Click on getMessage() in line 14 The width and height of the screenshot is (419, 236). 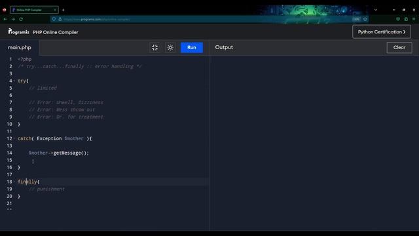71,153
